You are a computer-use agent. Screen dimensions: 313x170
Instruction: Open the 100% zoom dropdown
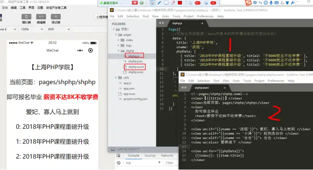32,29
